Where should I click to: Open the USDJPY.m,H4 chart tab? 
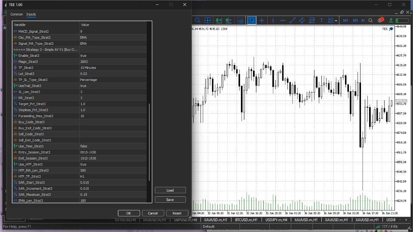pyautogui.click(x=276, y=220)
